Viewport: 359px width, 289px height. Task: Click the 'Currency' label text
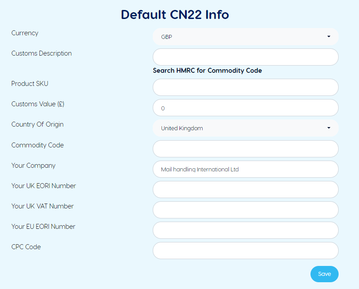click(x=25, y=33)
